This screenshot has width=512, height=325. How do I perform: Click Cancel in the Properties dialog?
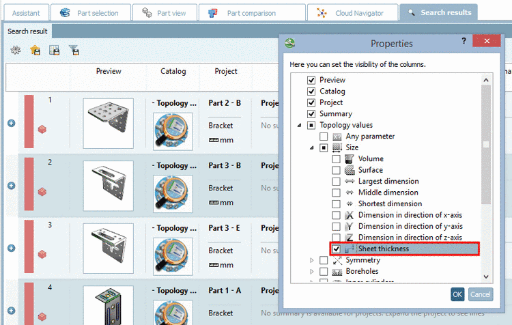(x=481, y=295)
